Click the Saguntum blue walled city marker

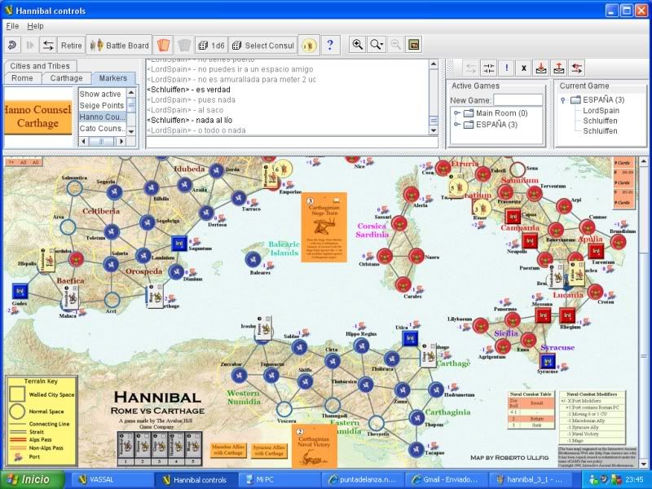click(x=178, y=243)
